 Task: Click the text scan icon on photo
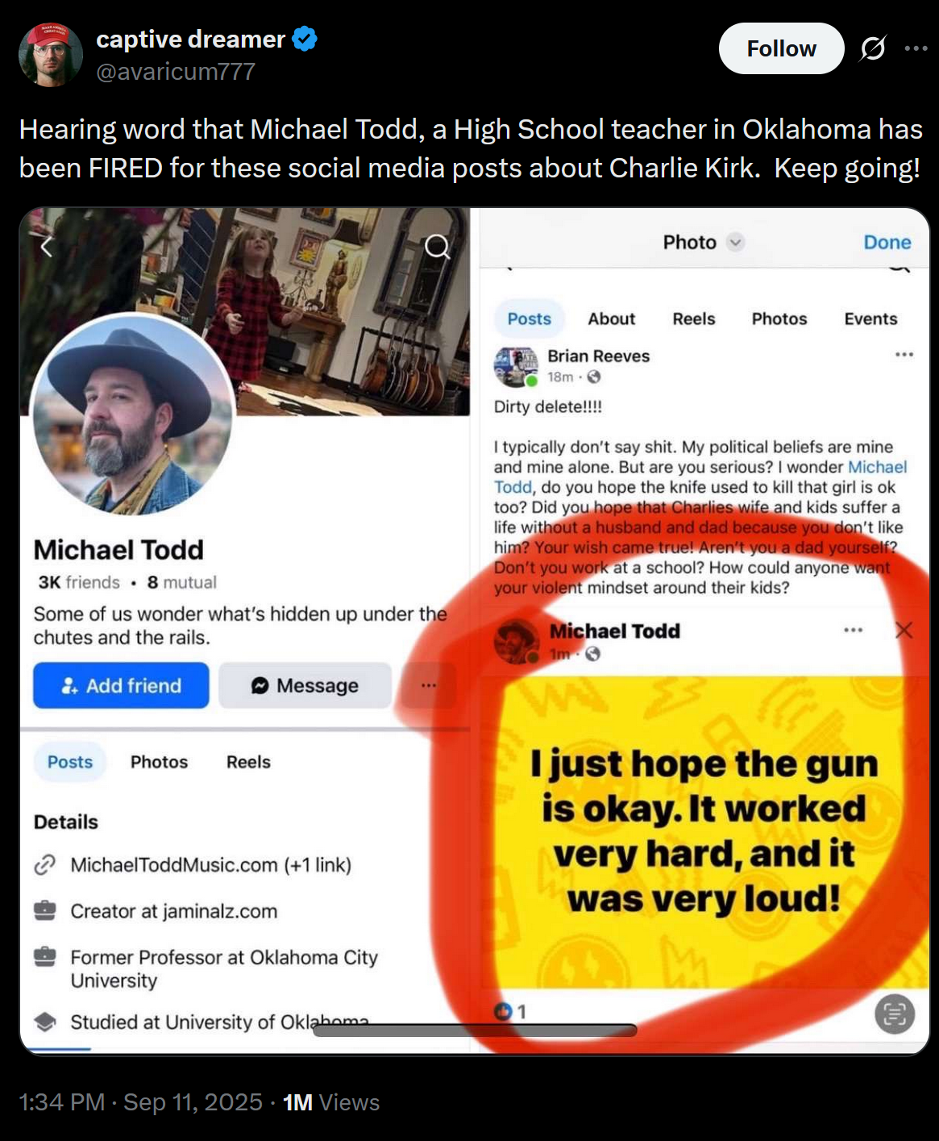(895, 1014)
